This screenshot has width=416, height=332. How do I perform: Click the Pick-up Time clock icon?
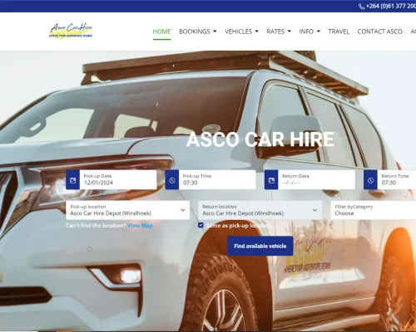click(x=172, y=180)
